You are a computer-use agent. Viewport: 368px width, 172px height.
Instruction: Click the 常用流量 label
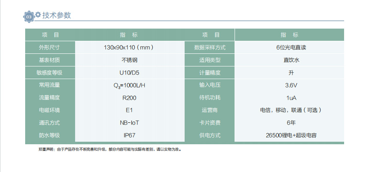(49, 85)
